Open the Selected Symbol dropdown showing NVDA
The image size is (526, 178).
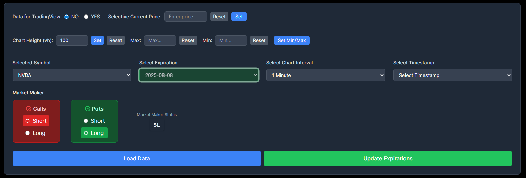pos(72,75)
